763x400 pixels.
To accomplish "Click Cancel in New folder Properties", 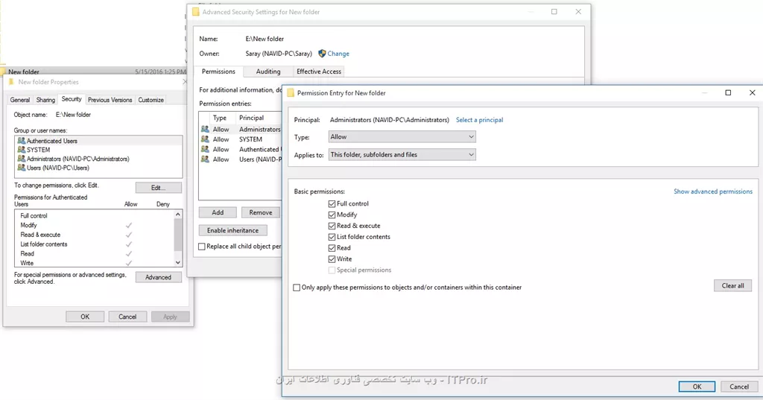I will [x=127, y=317].
